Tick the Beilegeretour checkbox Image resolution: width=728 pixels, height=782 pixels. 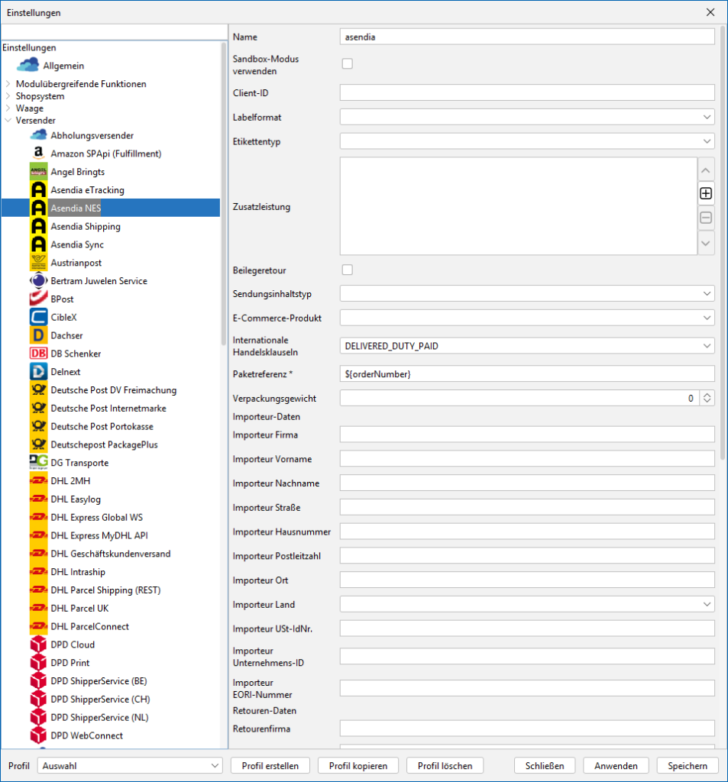click(x=348, y=270)
